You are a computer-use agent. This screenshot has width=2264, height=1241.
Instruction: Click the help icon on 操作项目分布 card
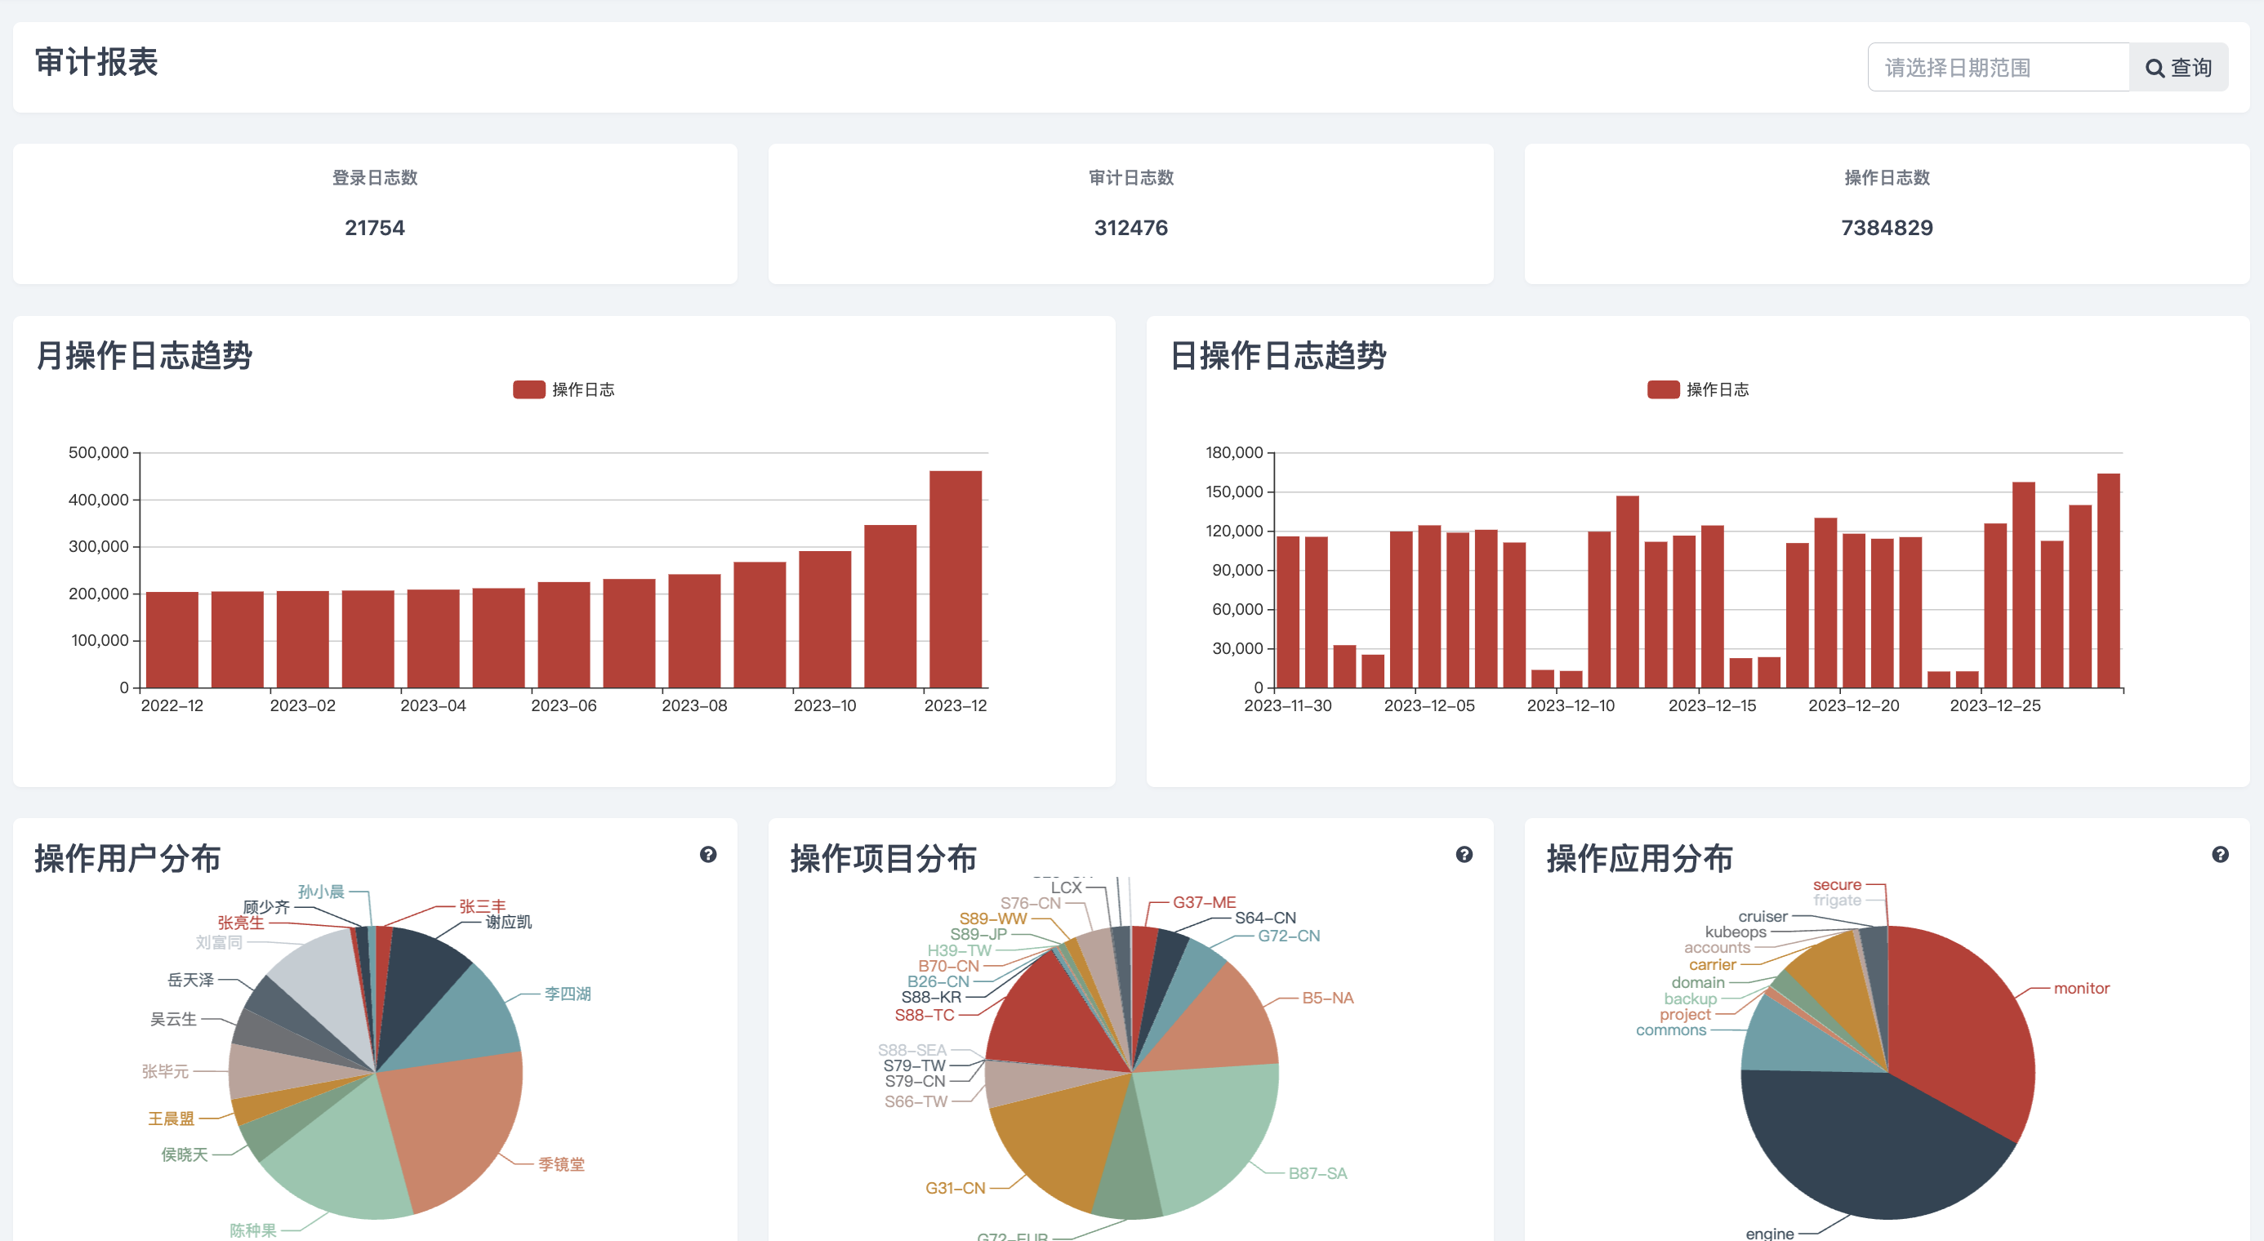pyautogui.click(x=1464, y=855)
